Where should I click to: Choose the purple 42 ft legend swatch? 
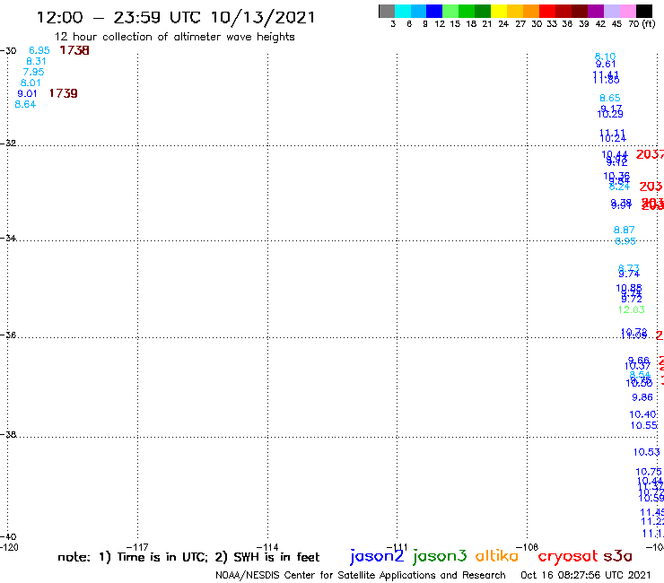pos(596,11)
